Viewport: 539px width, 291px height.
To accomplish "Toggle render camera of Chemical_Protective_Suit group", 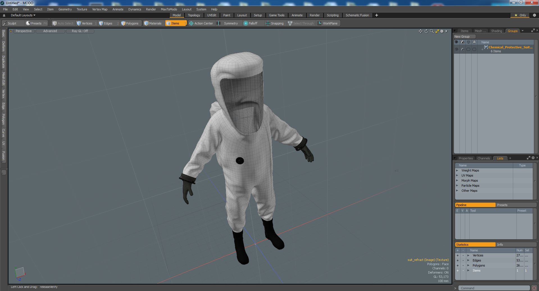I will 463,49.
